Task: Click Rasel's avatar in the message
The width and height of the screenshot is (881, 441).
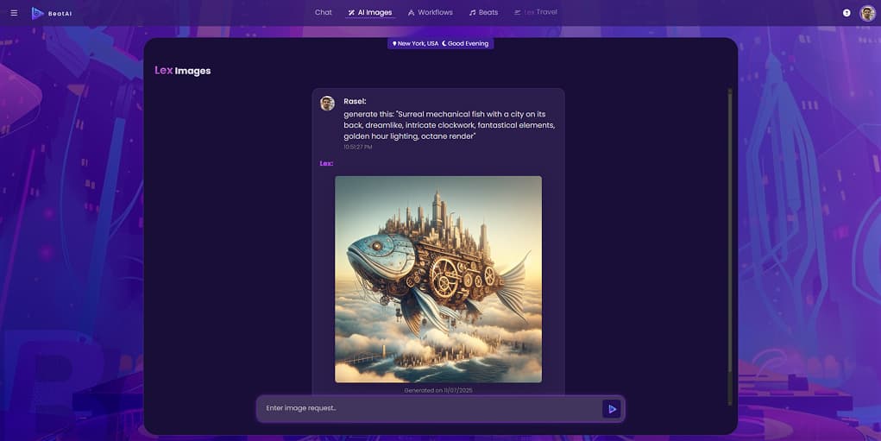Action: click(327, 104)
